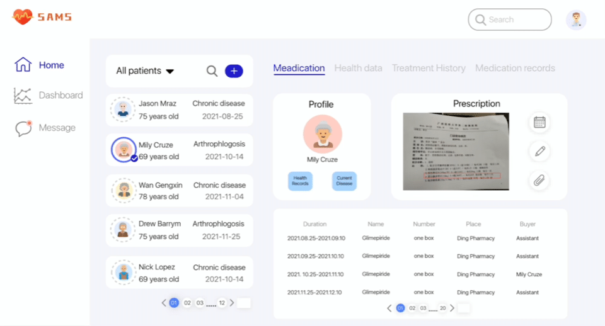Select the Jason Mraz patient name
The width and height of the screenshot is (605, 326).
pyautogui.click(x=158, y=103)
